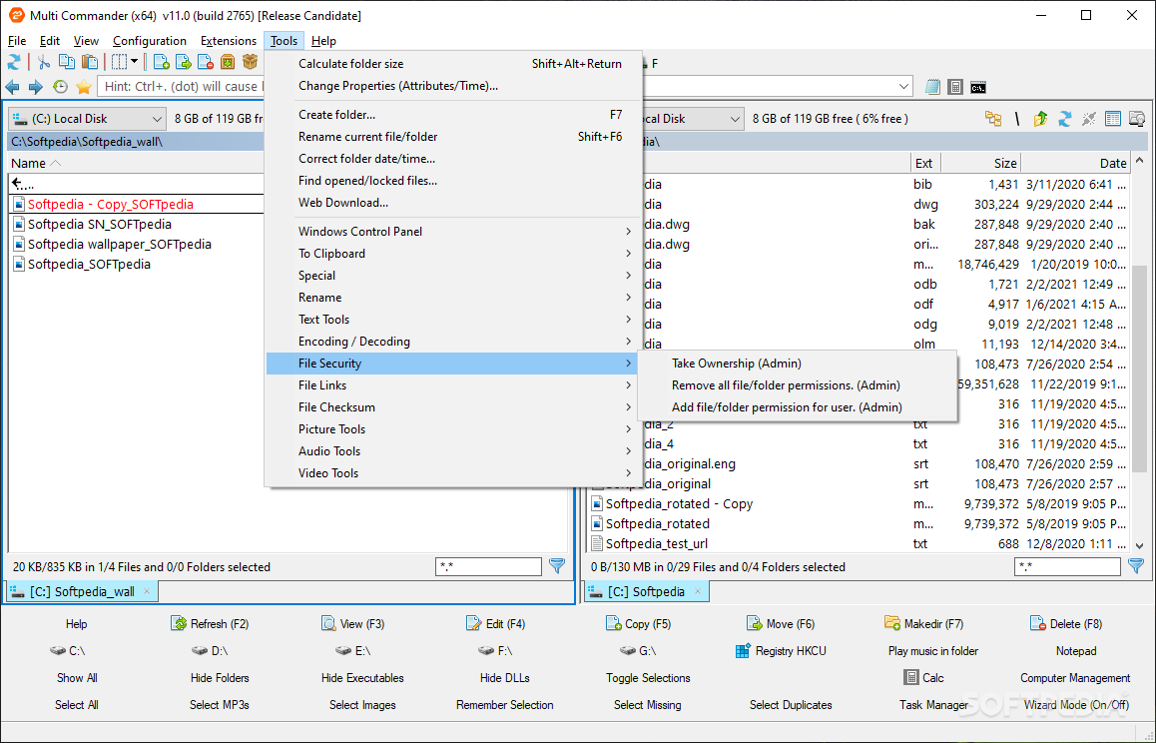Click the gray plug icon in right panel
The image size is (1156, 743).
(x=1089, y=119)
